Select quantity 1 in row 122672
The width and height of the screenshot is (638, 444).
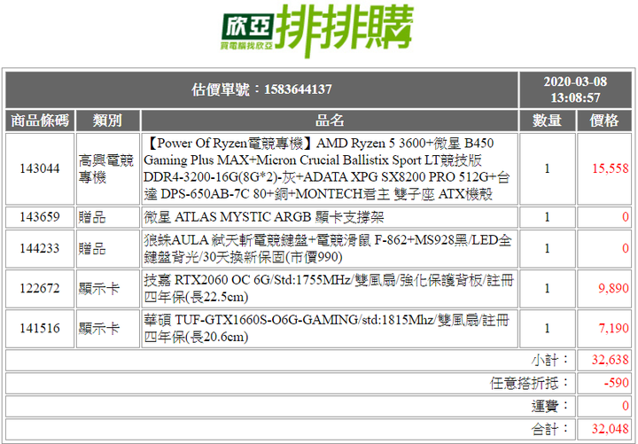pyautogui.click(x=547, y=288)
